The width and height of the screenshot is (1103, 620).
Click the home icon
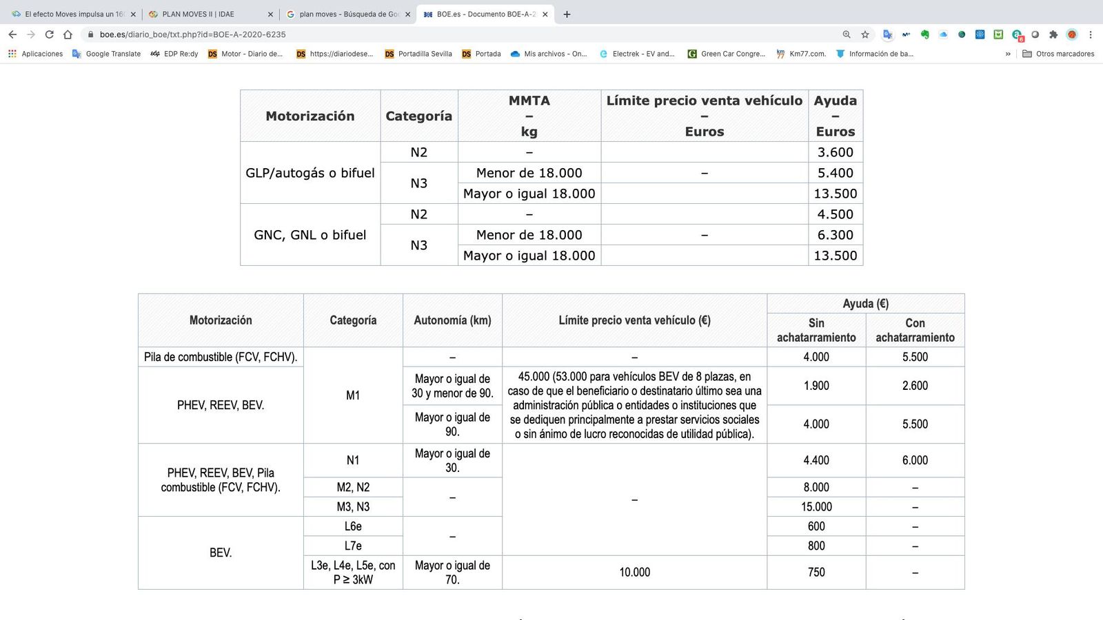coord(66,34)
